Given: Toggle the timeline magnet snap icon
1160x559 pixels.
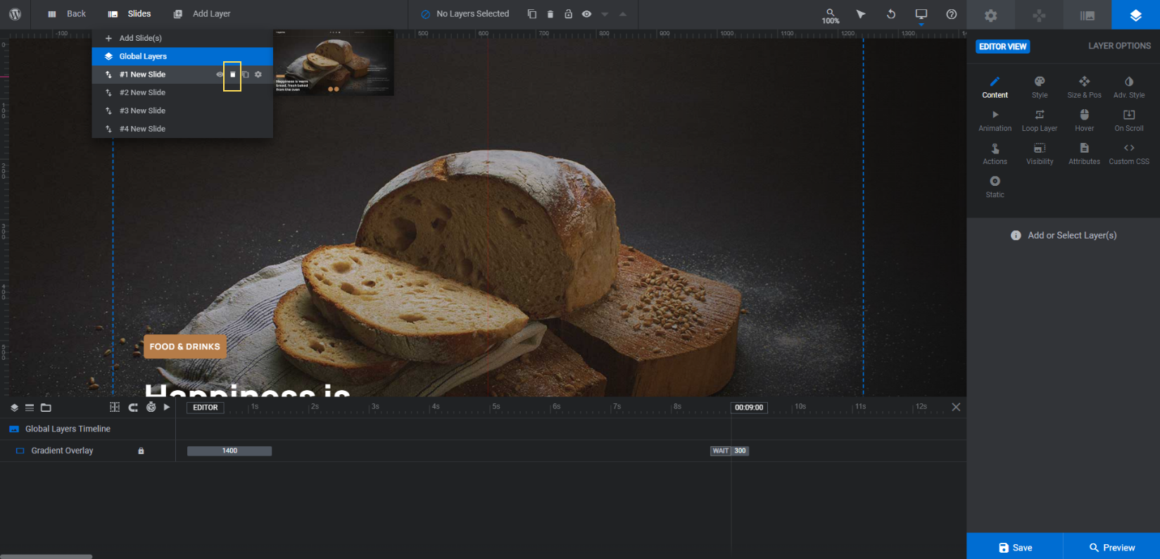Looking at the screenshot, I should click(x=133, y=407).
